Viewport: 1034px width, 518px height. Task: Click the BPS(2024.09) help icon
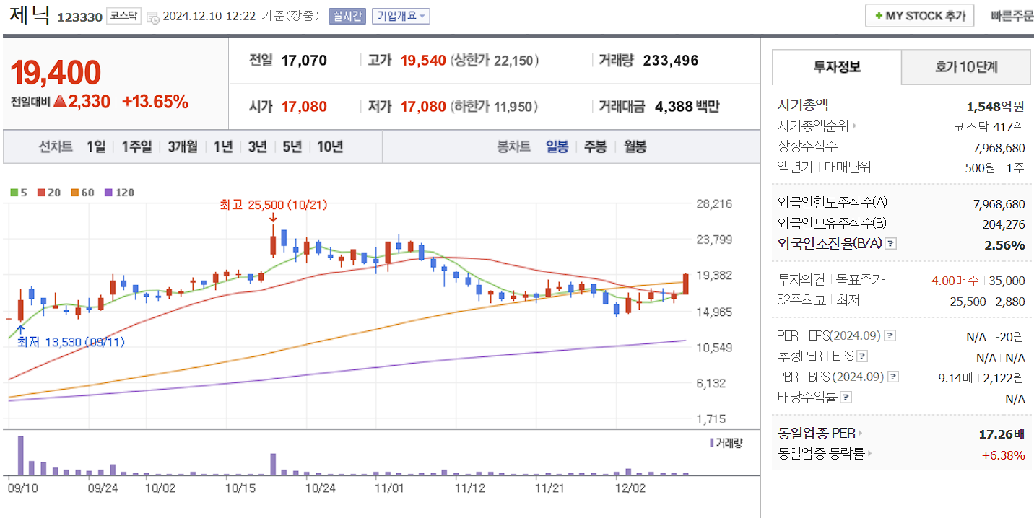pyautogui.click(x=893, y=376)
